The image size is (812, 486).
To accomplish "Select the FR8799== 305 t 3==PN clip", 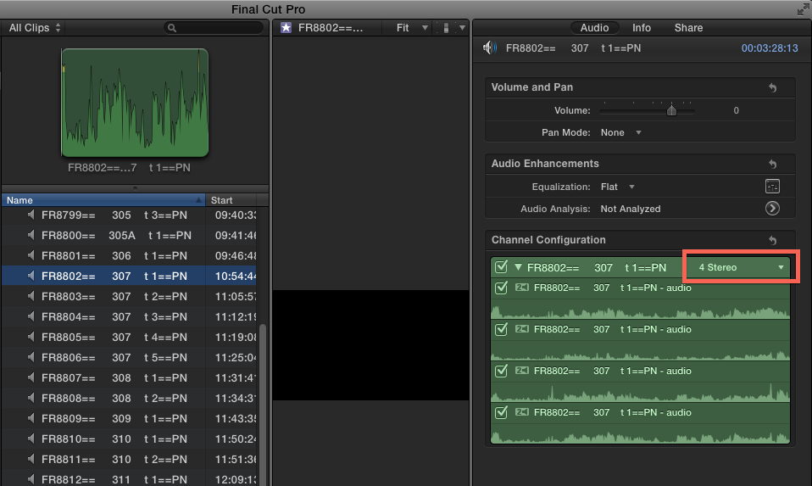I will point(129,215).
